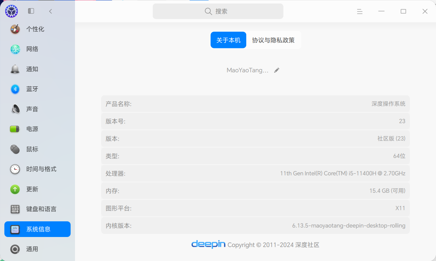
Task: Click the i5-11400H processor value
Action: (343, 173)
